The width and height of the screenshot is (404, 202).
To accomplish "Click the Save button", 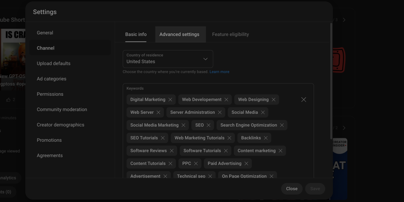I will (315, 189).
